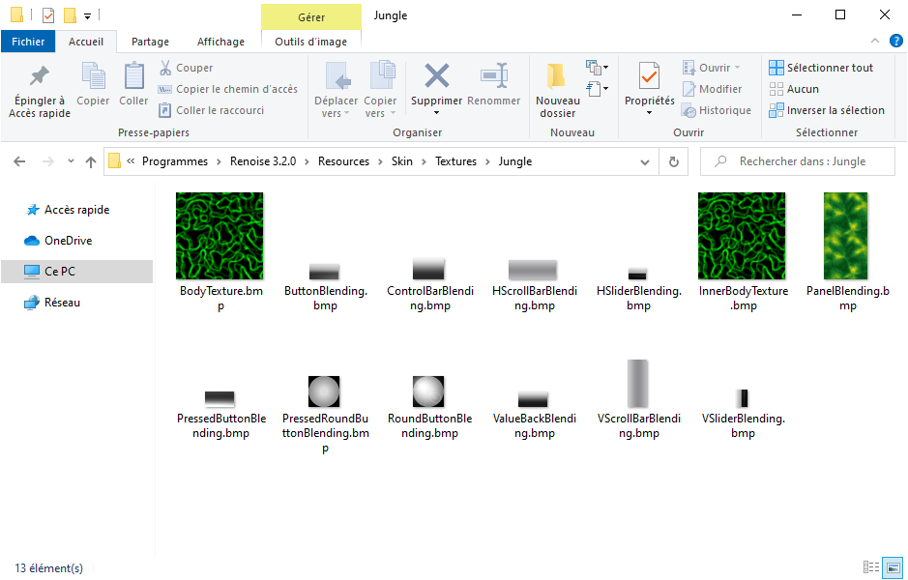Open the Copier vers menu
Screen dimensions: 908x580
coord(380,90)
